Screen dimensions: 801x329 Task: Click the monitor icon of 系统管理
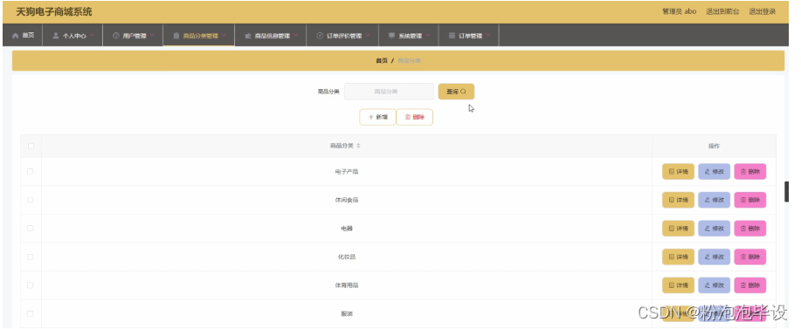click(x=392, y=36)
